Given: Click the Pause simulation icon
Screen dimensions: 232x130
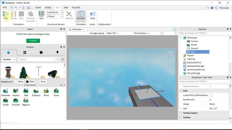Looking at the screenshot, I should (x=14, y=14).
